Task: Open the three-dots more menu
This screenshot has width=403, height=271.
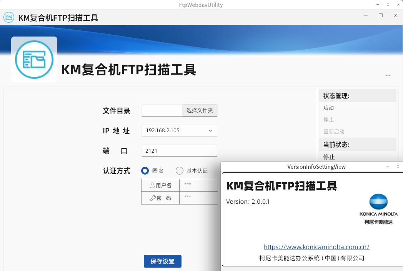Action: [x=388, y=75]
